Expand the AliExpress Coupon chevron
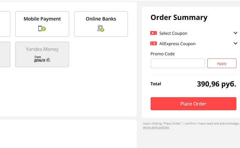Screen dimensions: 240x148 [236, 43]
